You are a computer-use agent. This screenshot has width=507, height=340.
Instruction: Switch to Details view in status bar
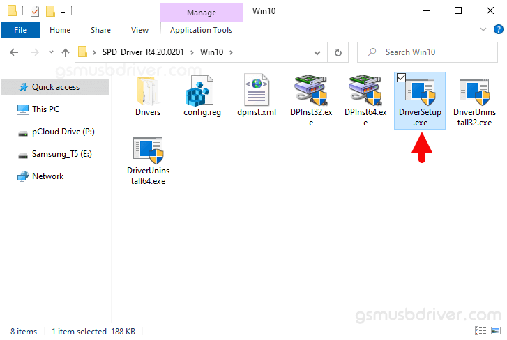click(x=480, y=331)
